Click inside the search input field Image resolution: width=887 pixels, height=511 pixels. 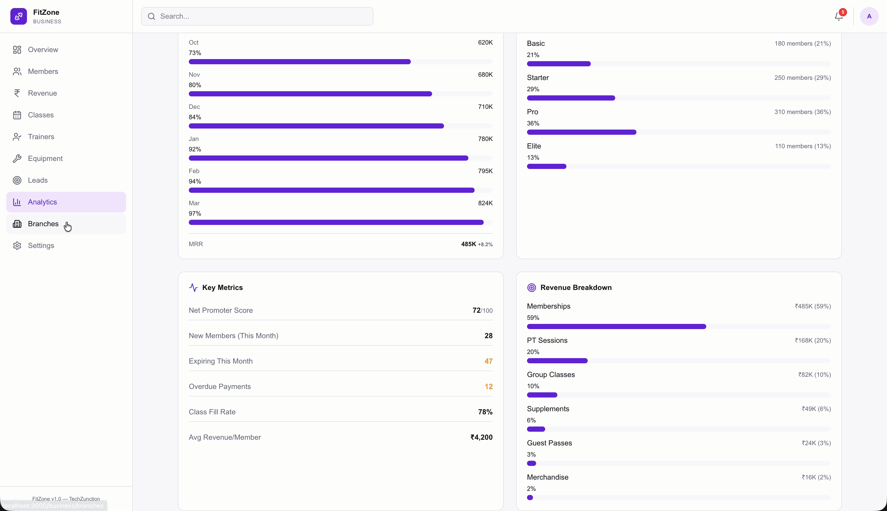[x=257, y=16]
